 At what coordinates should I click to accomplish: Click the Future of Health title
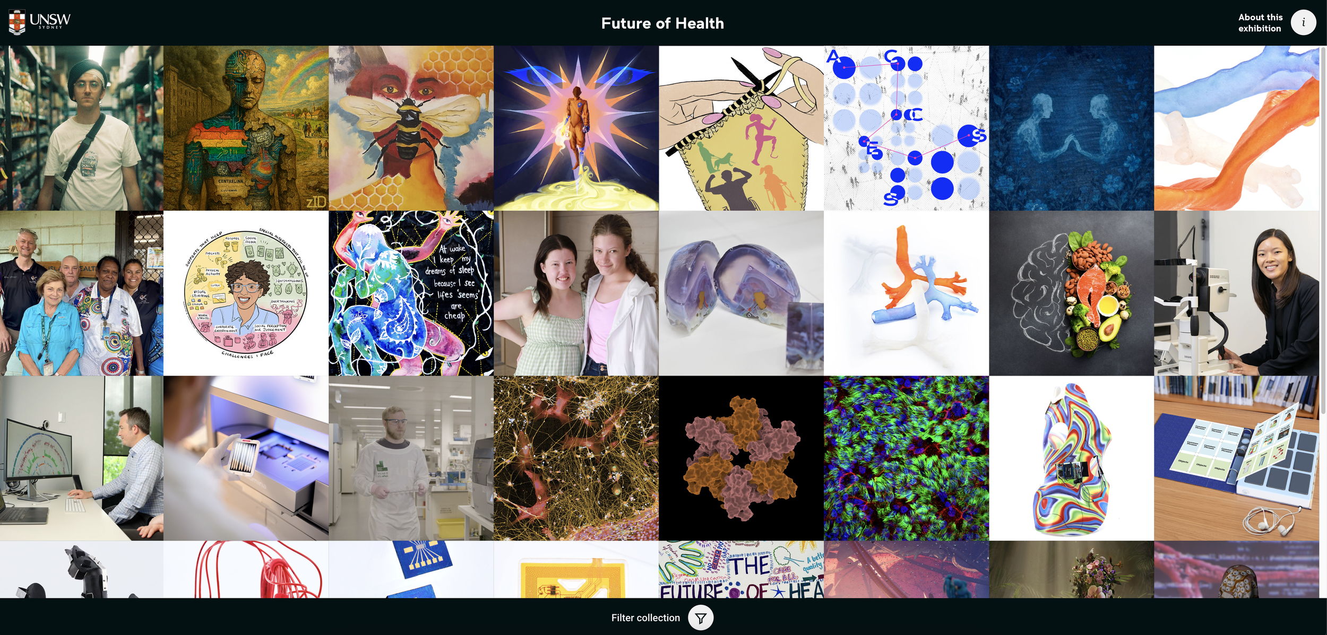point(662,23)
